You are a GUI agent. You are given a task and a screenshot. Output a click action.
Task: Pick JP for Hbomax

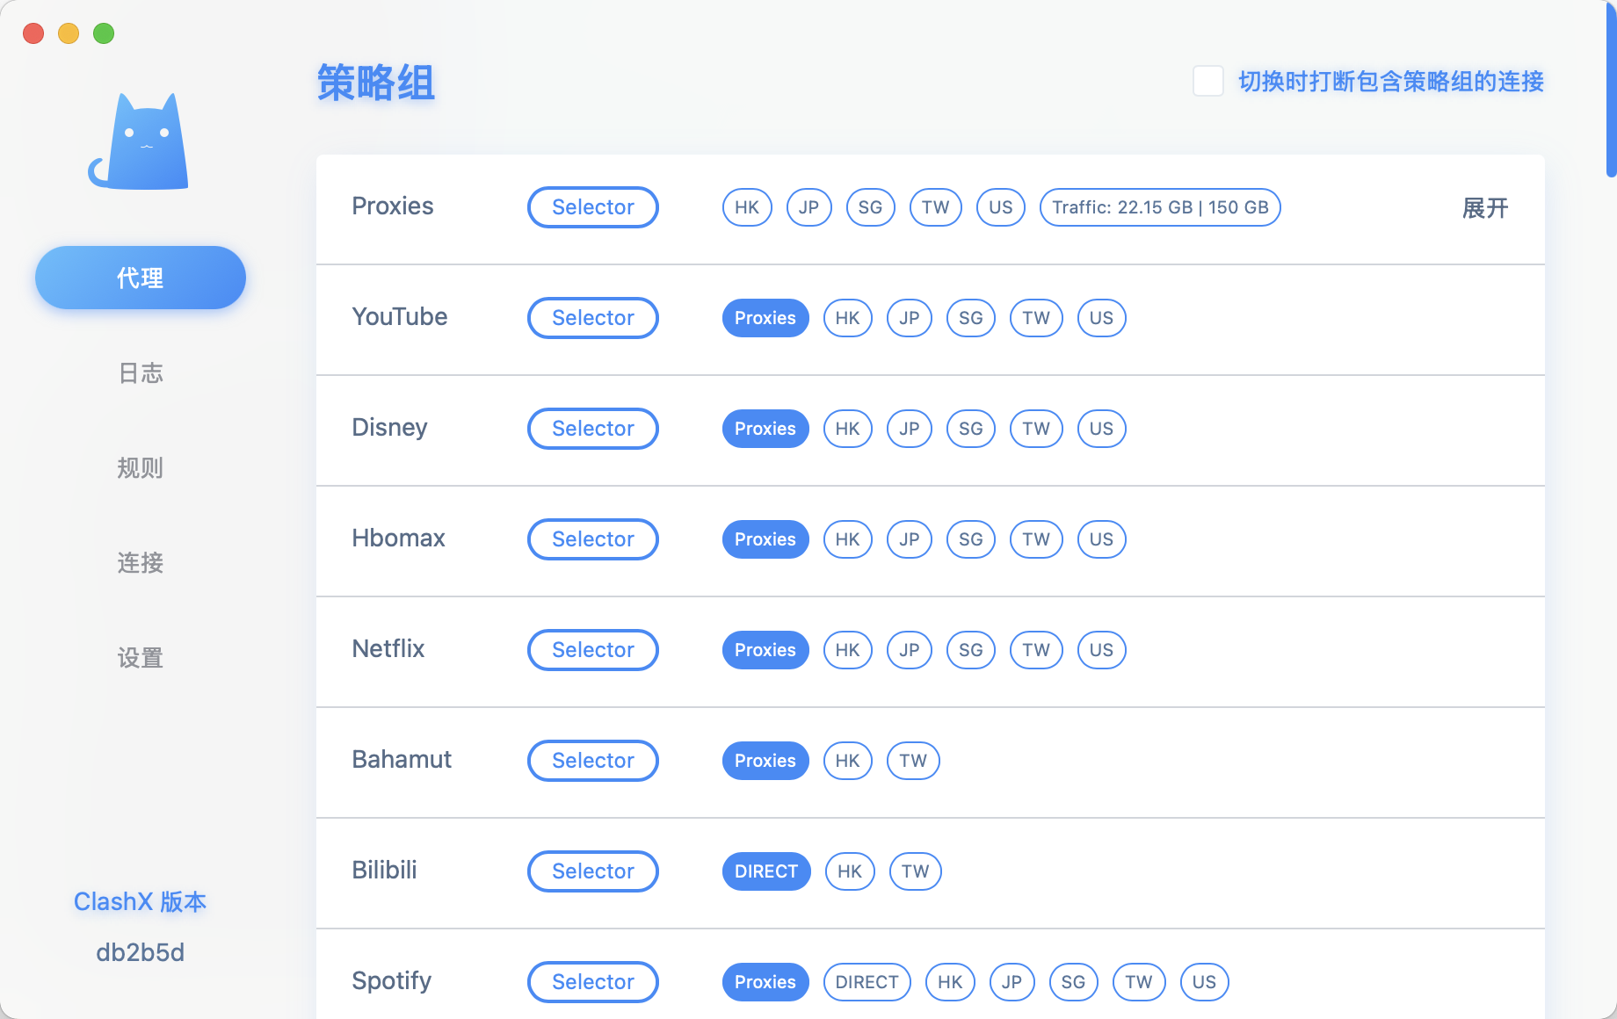coord(910,539)
